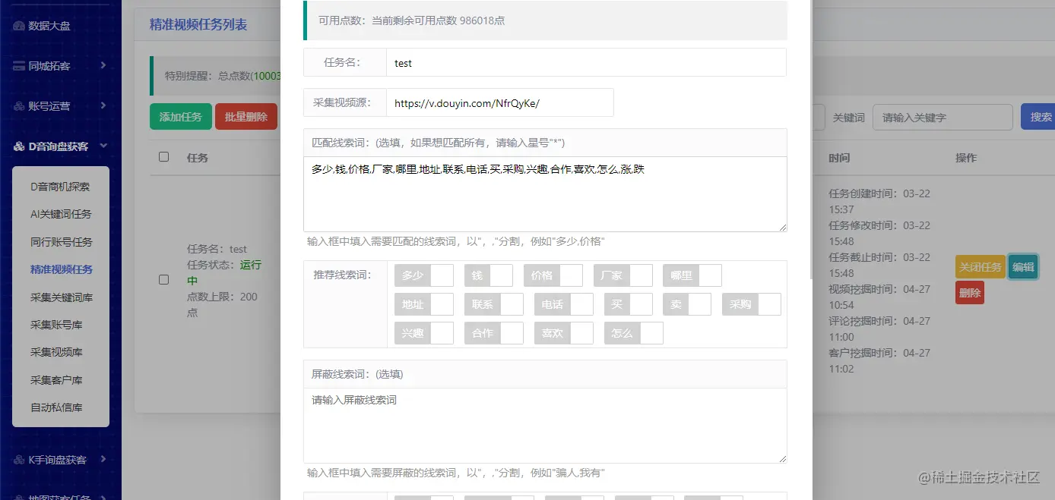Toggle the 采购 recommended keyword switch
Viewport: 1055px width, 500px height.
tap(752, 304)
